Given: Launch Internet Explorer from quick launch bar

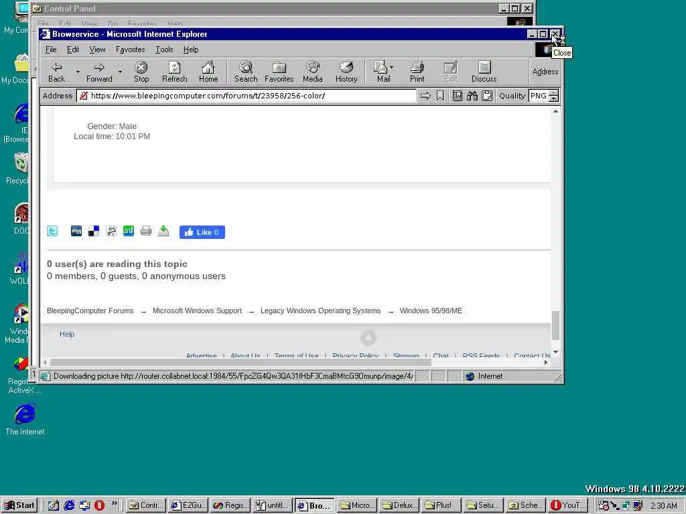Looking at the screenshot, I should click(x=69, y=505).
